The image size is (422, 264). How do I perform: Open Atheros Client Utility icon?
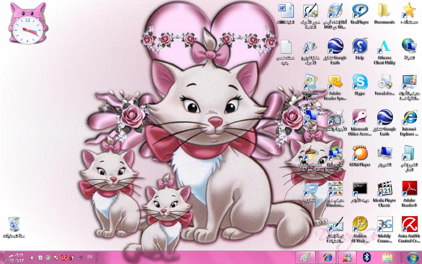point(384,51)
